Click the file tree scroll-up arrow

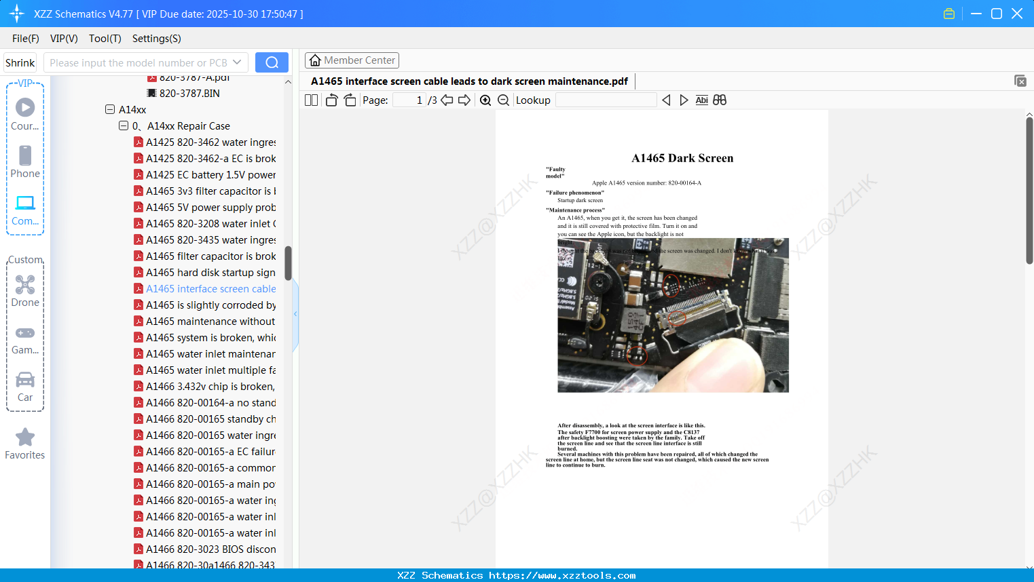click(x=288, y=82)
